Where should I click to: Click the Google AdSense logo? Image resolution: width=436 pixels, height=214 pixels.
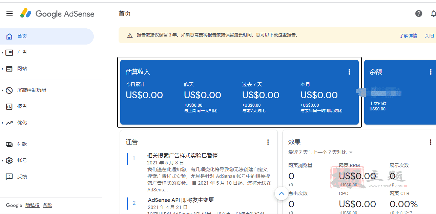(x=57, y=14)
